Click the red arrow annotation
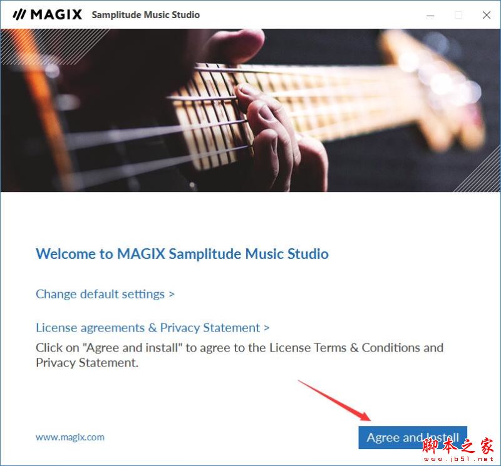The width and height of the screenshot is (501, 466). (335, 400)
